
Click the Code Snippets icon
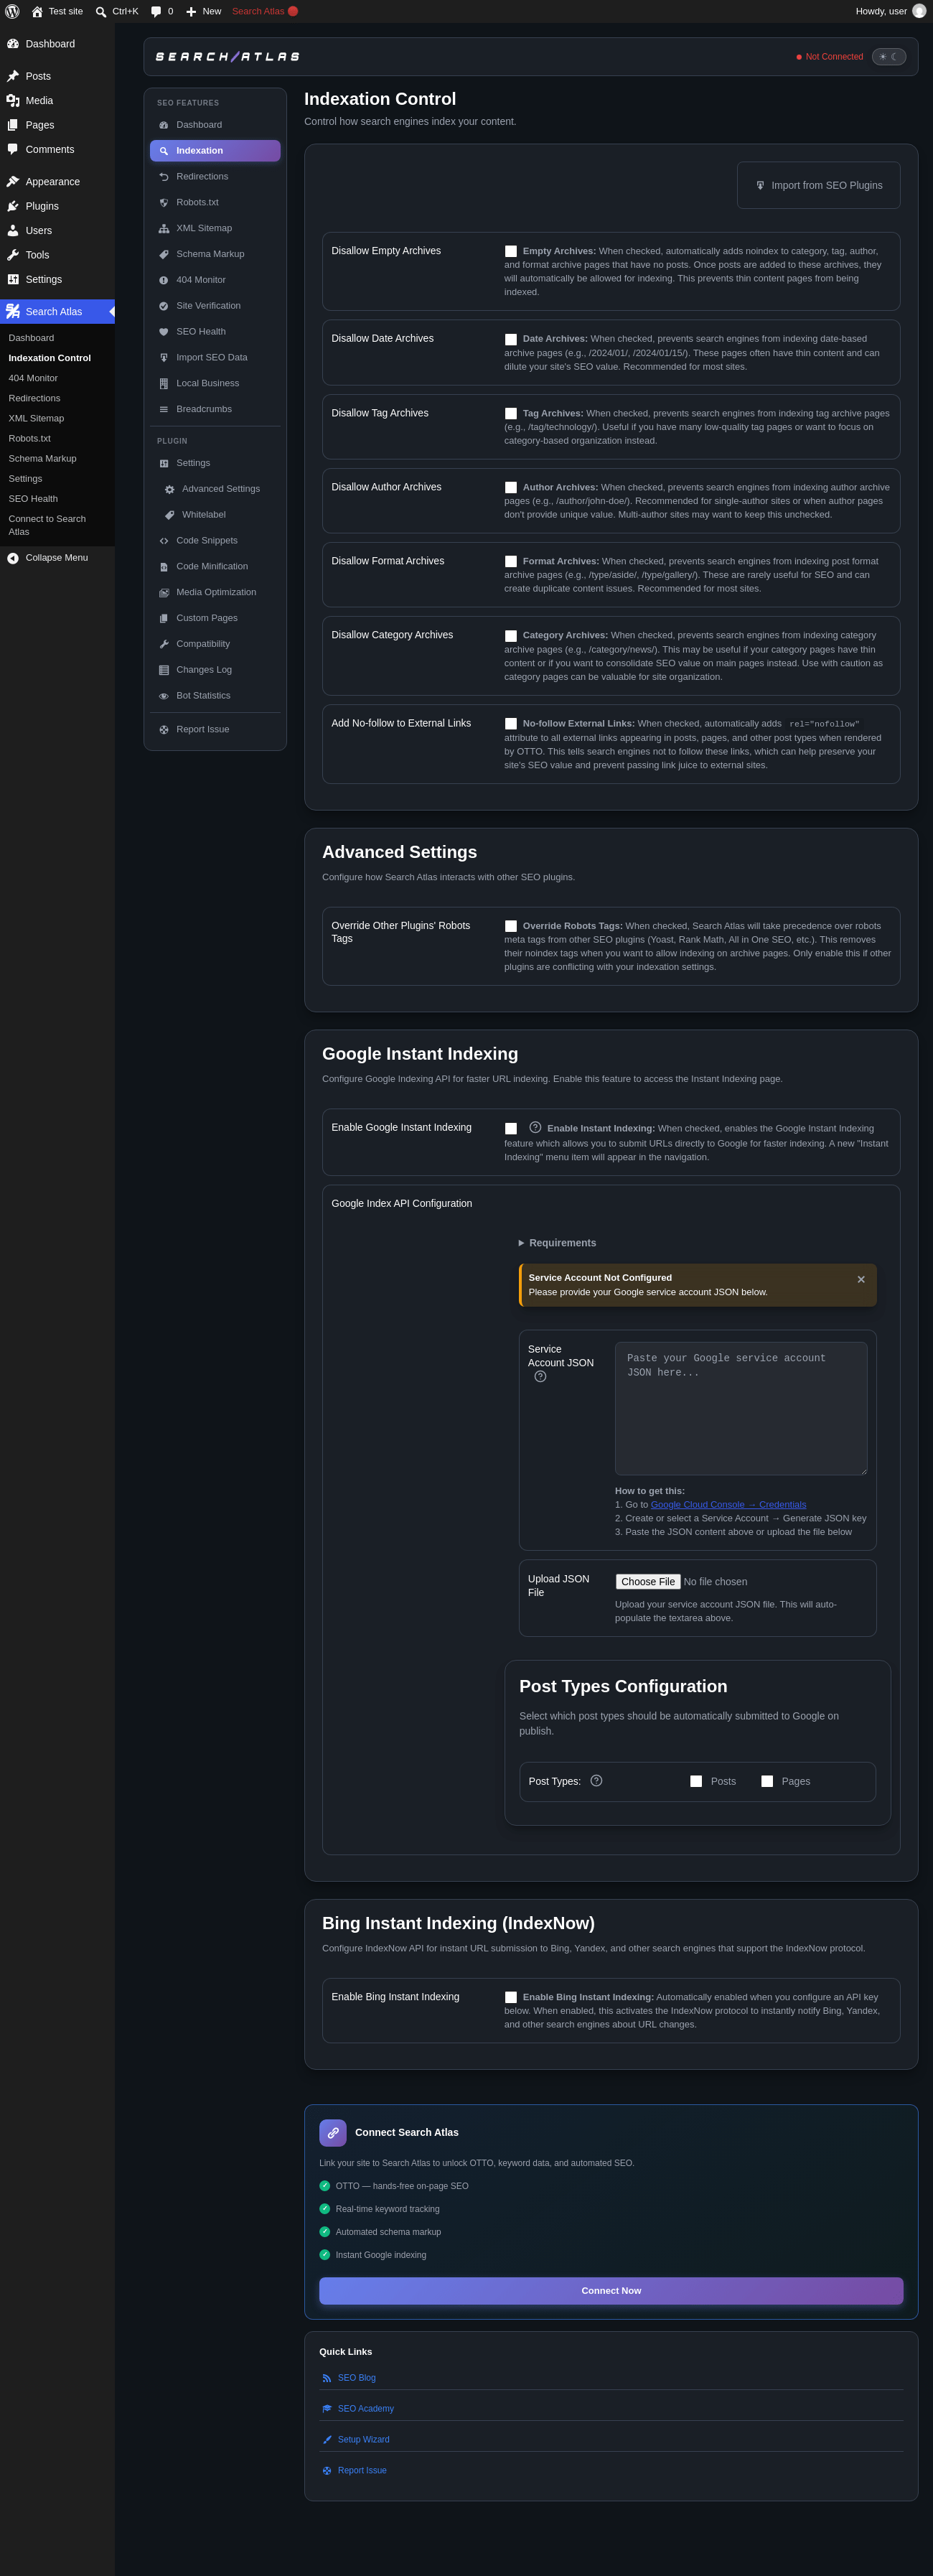(164, 541)
